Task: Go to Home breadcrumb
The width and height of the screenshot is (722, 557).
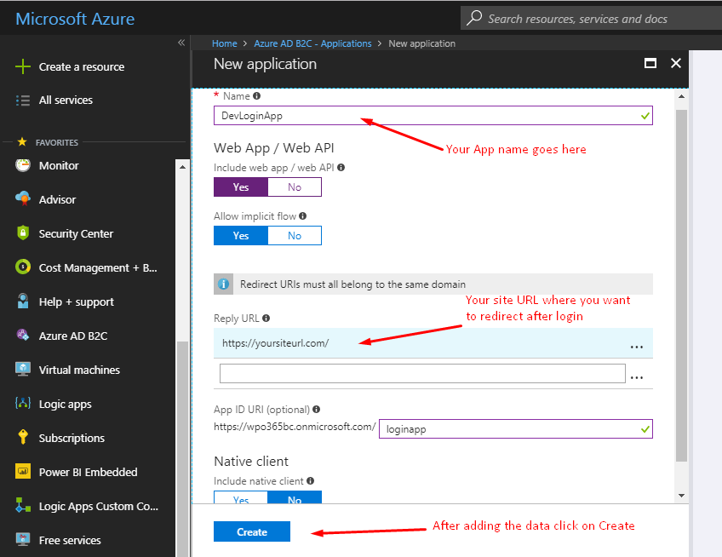Action: tap(224, 43)
